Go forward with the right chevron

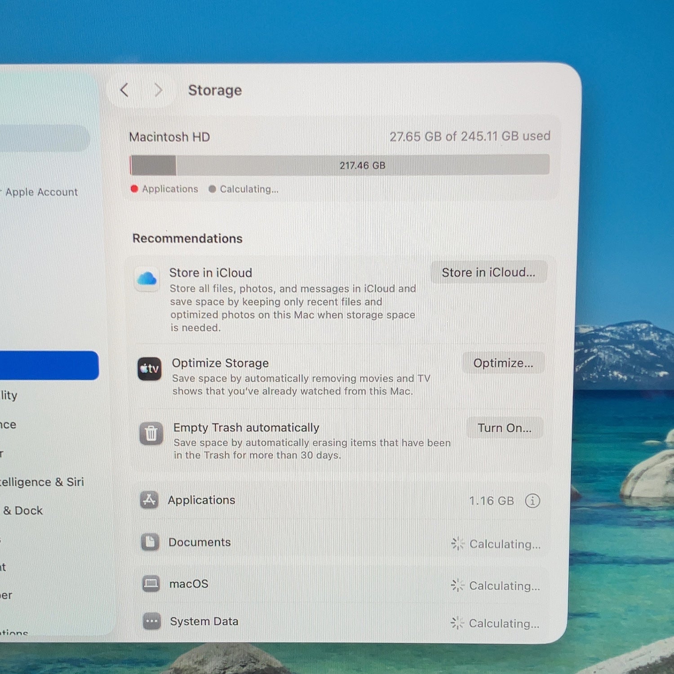[x=158, y=90]
